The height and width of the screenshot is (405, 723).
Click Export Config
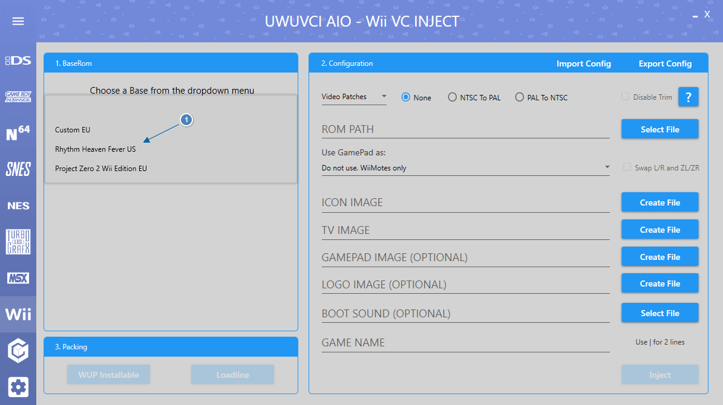click(665, 63)
